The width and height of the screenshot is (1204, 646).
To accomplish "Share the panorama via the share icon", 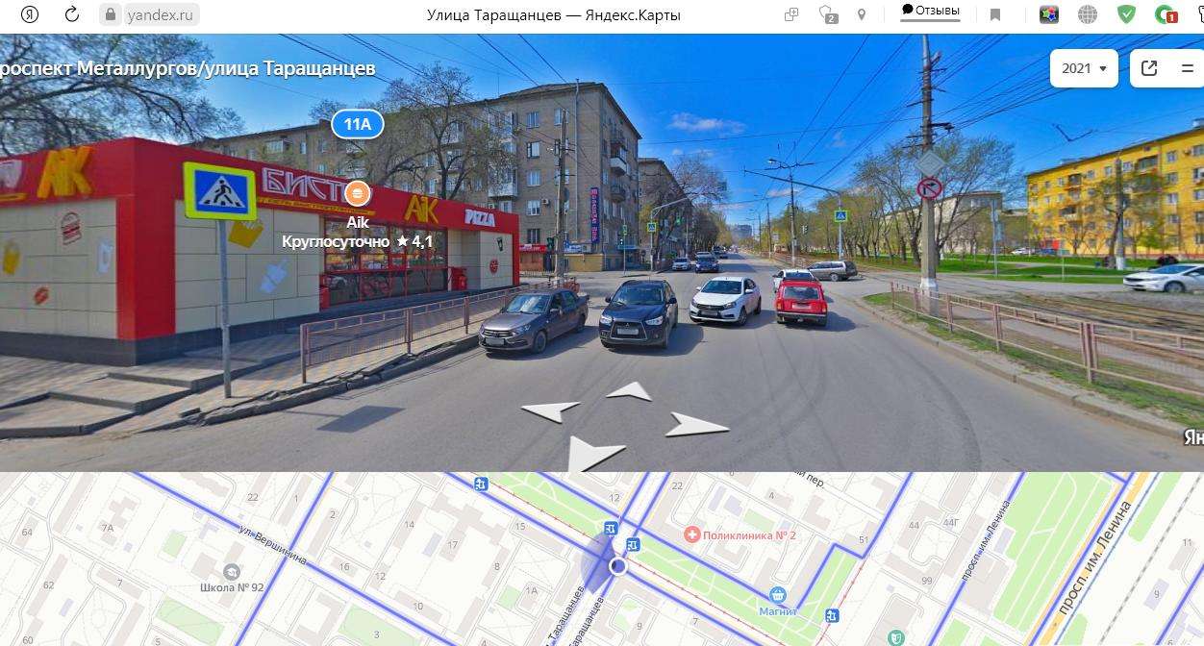I will (x=1149, y=68).
